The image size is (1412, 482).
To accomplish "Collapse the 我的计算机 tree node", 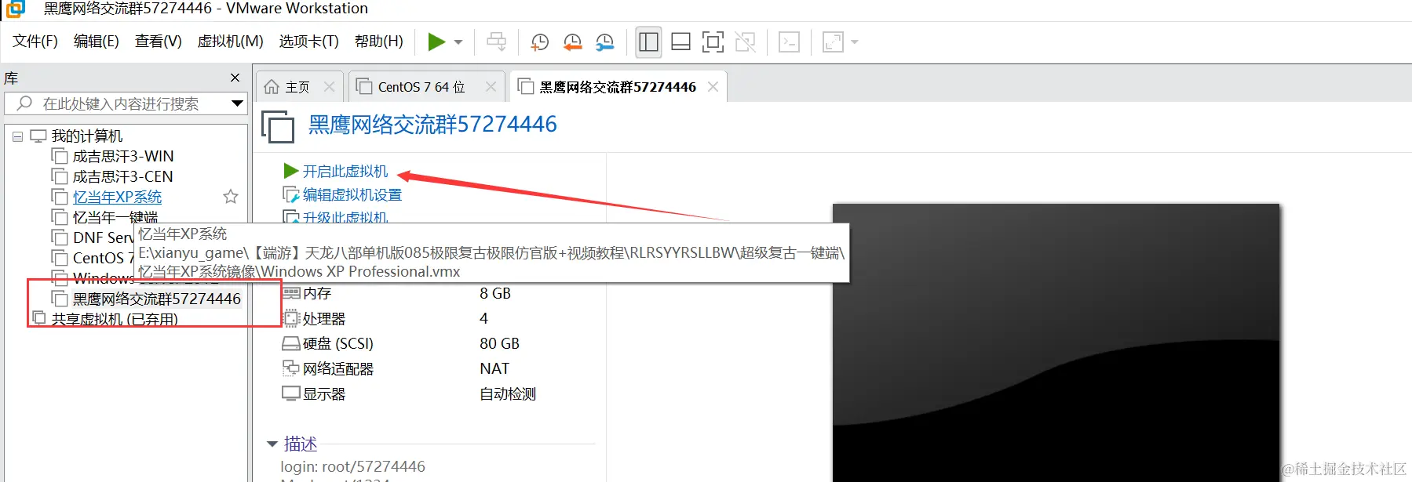I will pyautogui.click(x=17, y=136).
